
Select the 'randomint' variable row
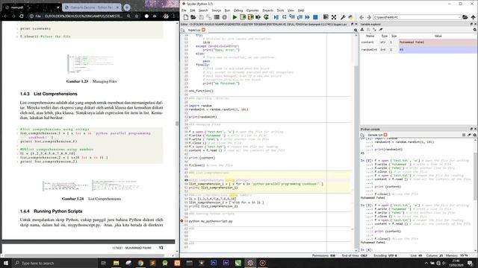coord(418,50)
